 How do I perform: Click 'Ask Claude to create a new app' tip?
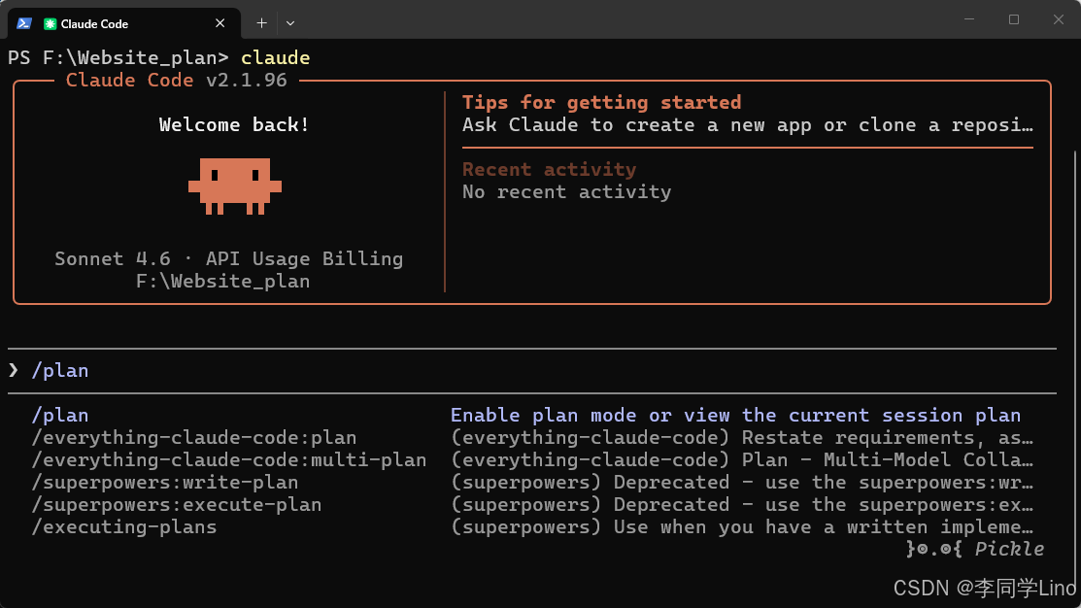748,124
